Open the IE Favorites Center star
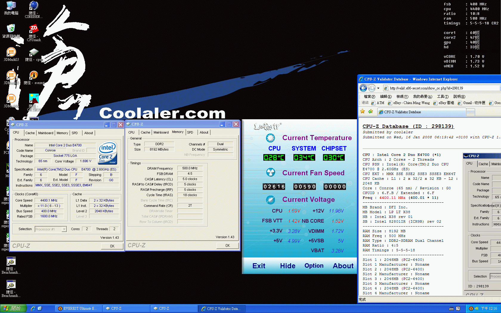The height and width of the screenshot is (313, 501). [363, 111]
